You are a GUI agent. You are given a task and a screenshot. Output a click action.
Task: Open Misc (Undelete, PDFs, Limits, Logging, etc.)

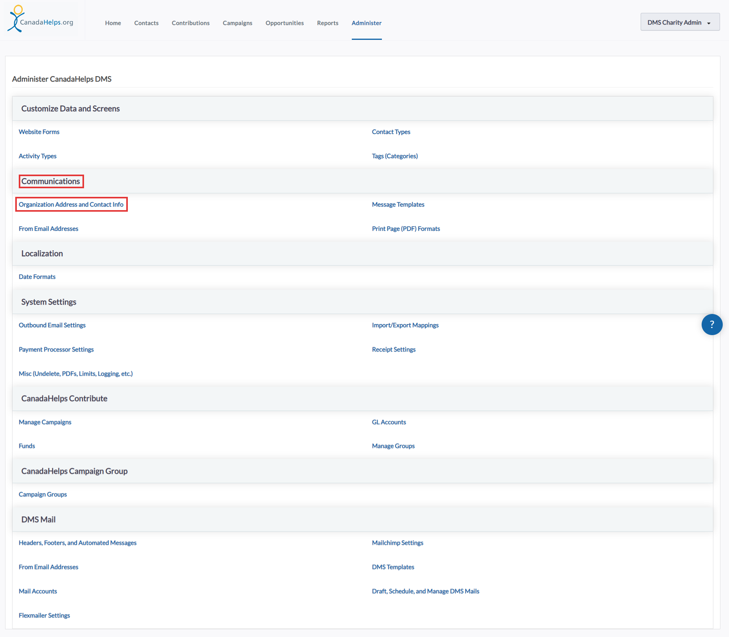point(76,374)
